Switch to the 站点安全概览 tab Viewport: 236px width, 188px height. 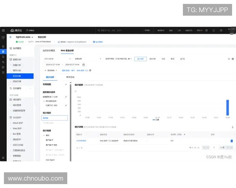49,51
